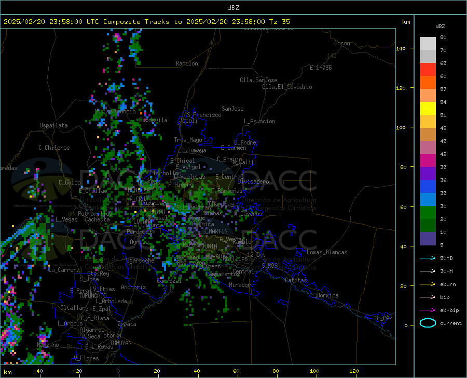Click the 'S_MARTIN' map label
The image size is (467, 378).
(215, 231)
